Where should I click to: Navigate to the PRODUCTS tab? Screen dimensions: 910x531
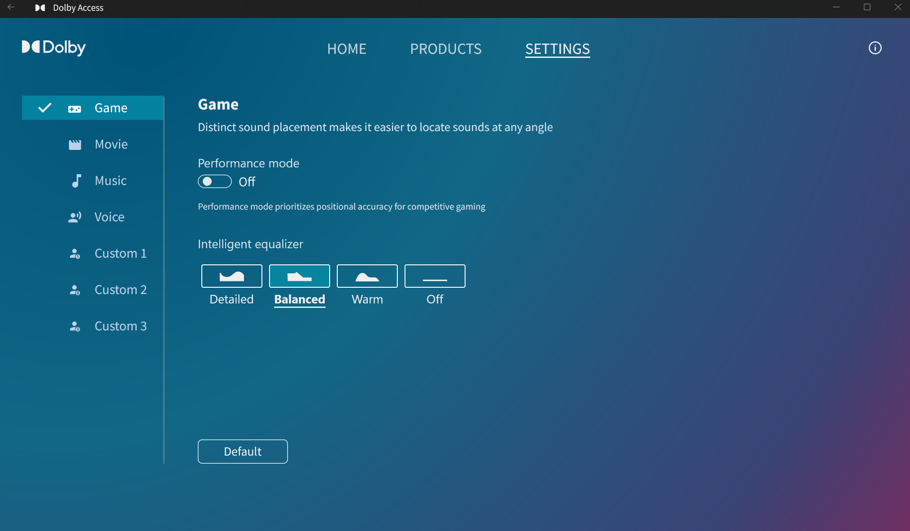(x=446, y=48)
